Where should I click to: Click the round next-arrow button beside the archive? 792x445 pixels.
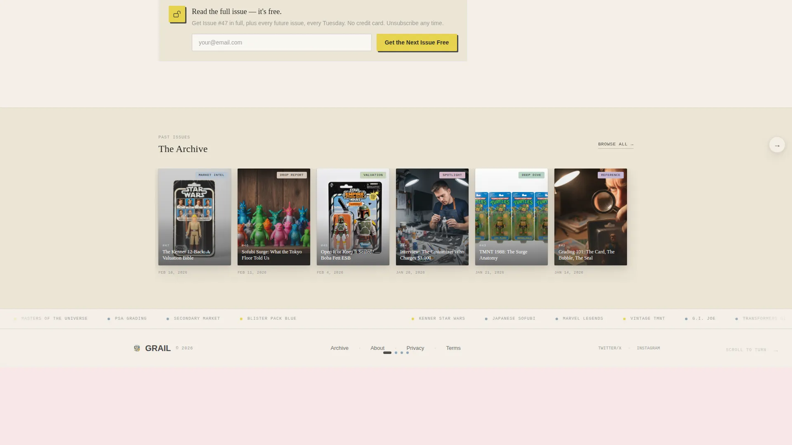777,145
